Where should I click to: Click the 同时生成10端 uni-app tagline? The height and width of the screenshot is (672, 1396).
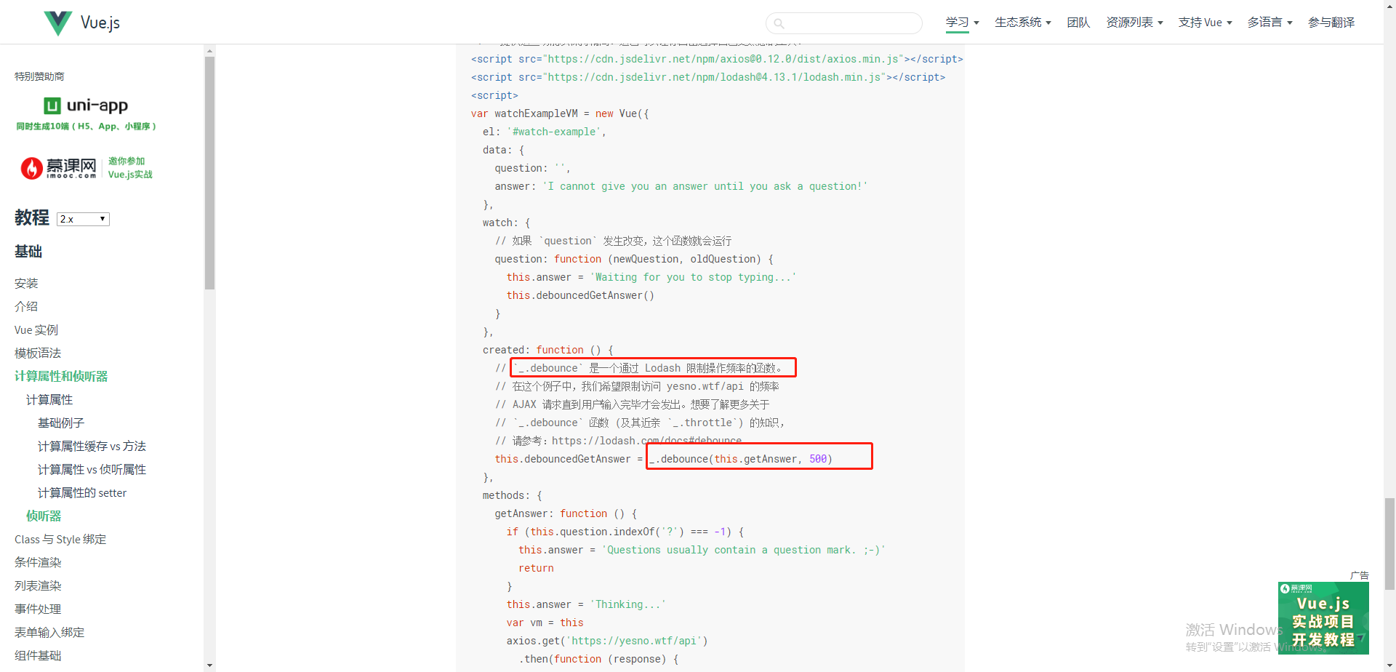[86, 127]
